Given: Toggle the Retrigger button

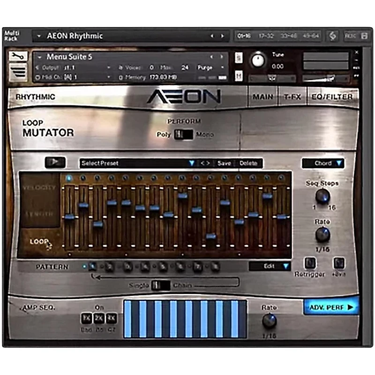Looking at the screenshot, I should coord(310,263).
